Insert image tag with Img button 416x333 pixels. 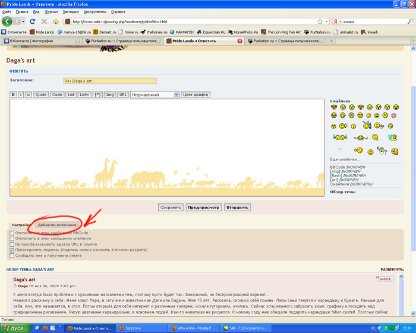pyautogui.click(x=110, y=95)
